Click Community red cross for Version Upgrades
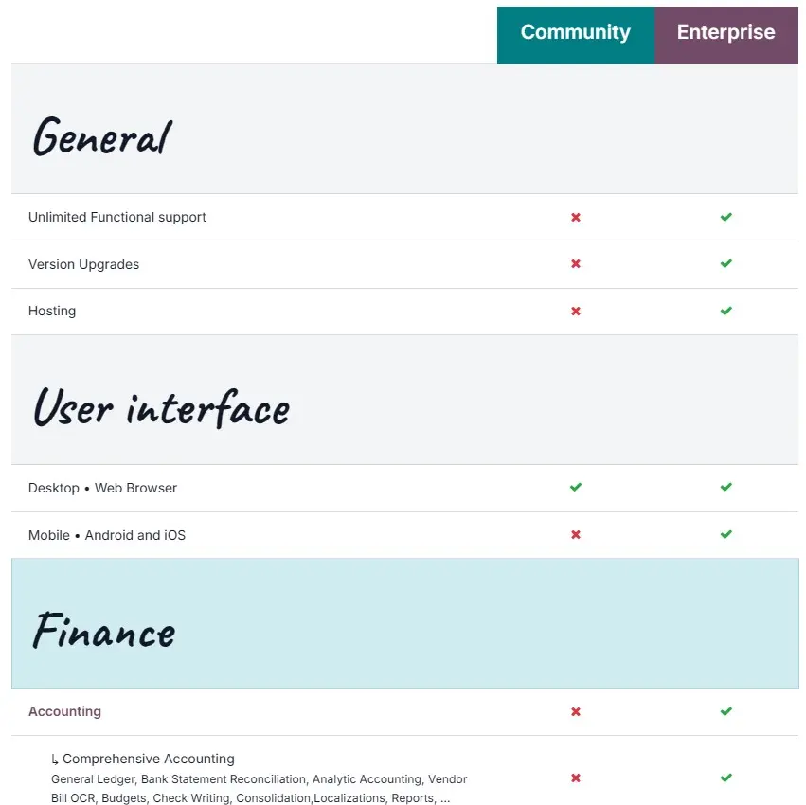806x805 pixels. tap(575, 263)
